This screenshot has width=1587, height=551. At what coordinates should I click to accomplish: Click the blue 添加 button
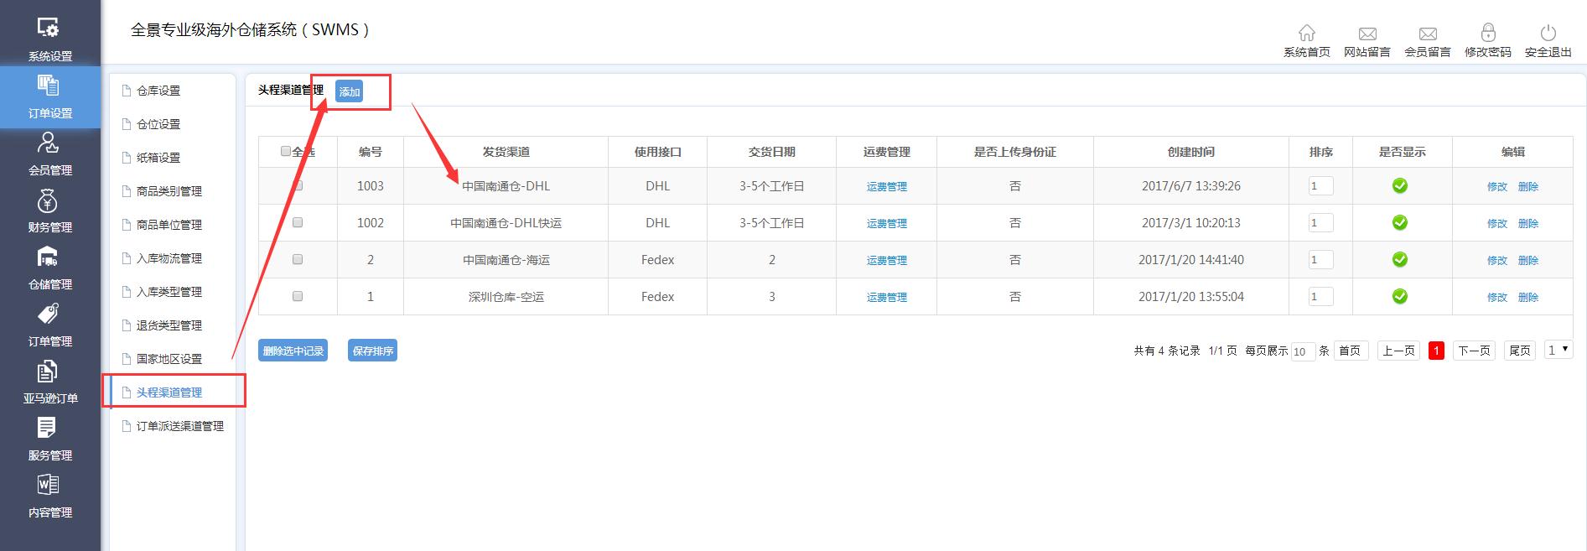[349, 91]
